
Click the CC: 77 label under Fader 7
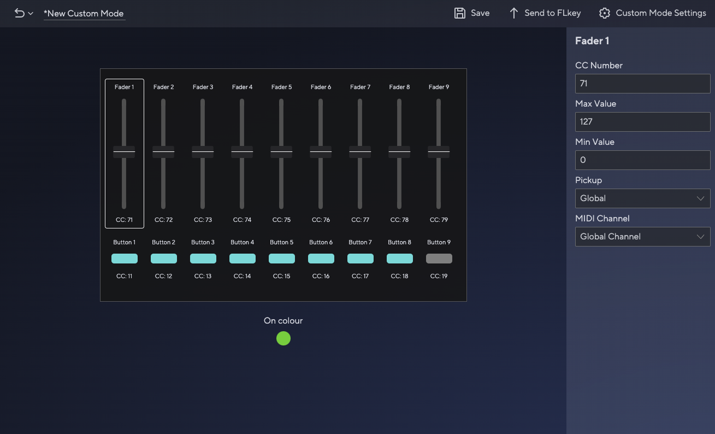pos(361,220)
